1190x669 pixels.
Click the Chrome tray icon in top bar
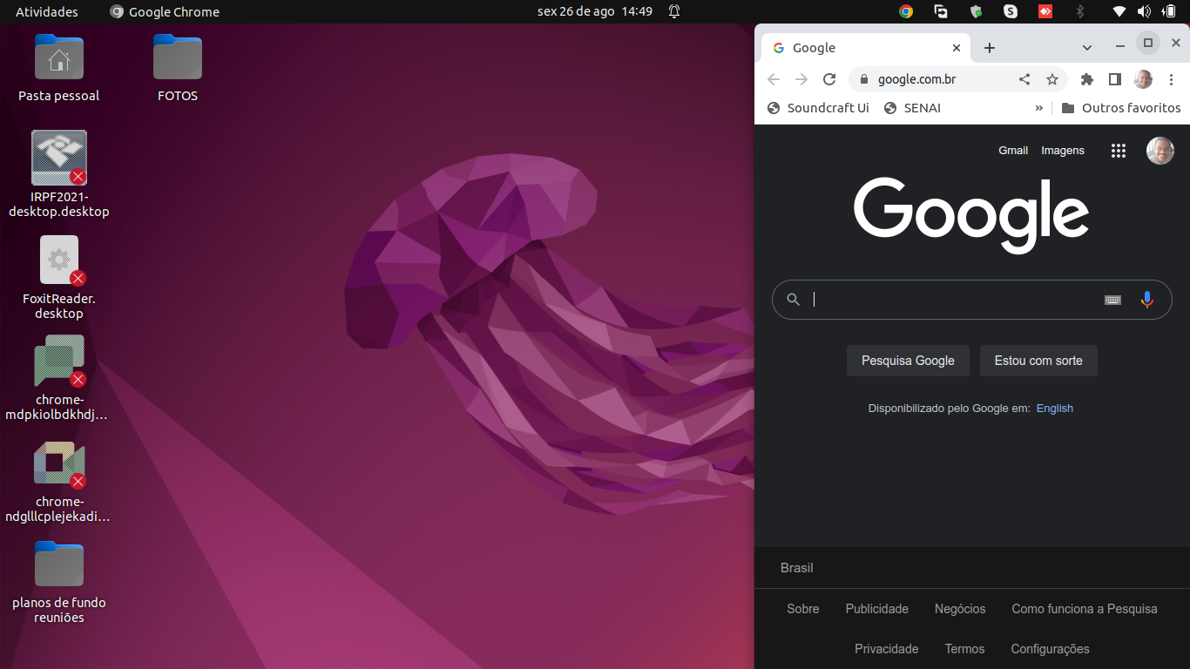(906, 11)
